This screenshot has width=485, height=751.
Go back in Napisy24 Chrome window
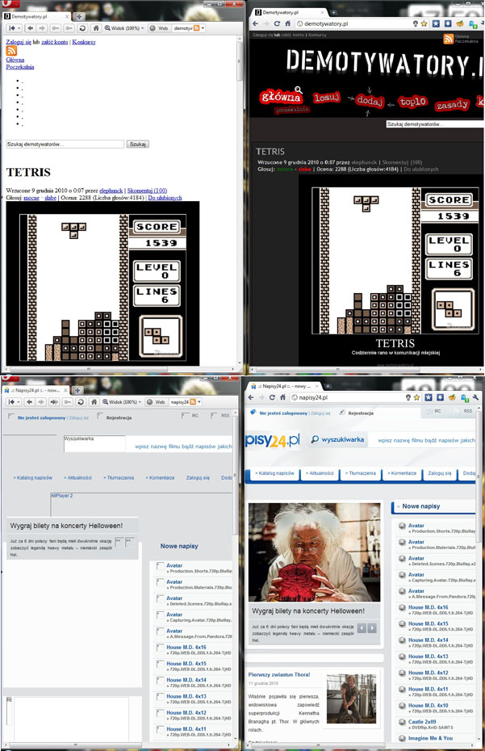coord(251,397)
